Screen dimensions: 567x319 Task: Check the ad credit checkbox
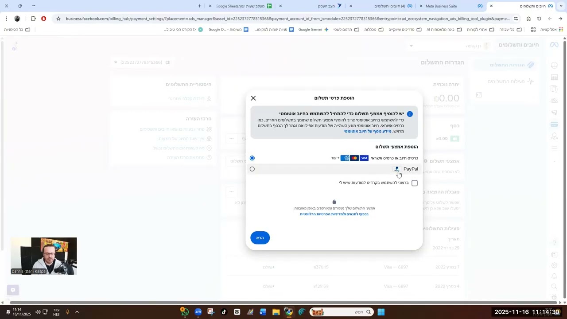[x=415, y=183]
